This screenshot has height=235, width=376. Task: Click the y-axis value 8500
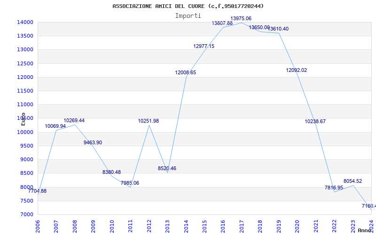(x=26, y=173)
